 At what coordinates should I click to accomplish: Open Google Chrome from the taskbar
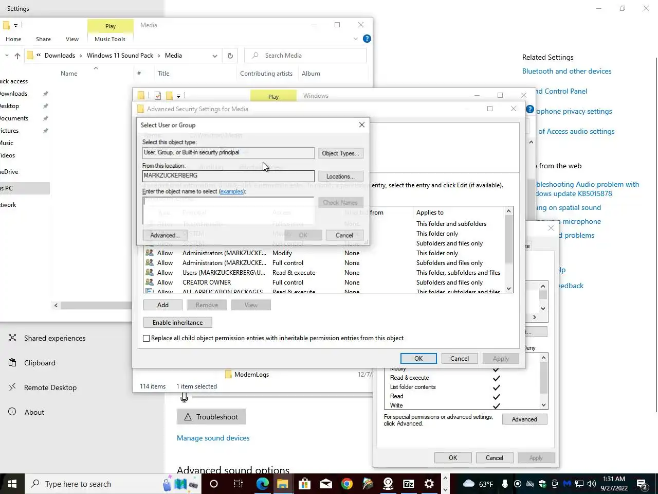(x=346, y=484)
